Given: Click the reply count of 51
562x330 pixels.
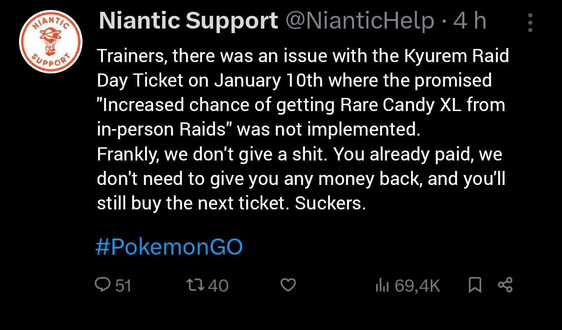Looking at the screenshot, I should (x=123, y=285).
